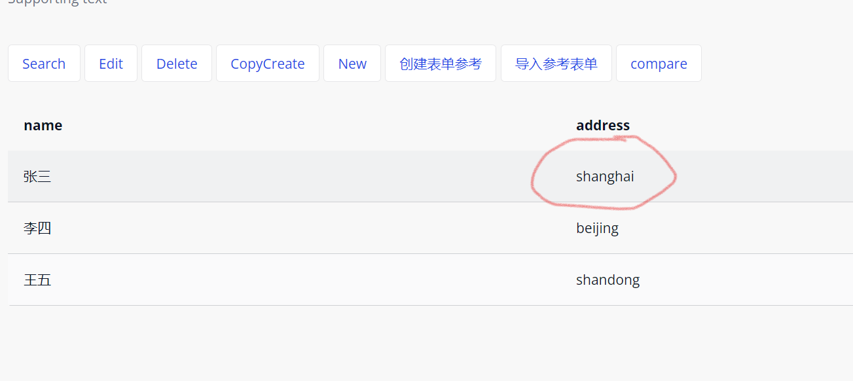Viewport: 853px width, 381px height.
Task: Click the compare button
Action: pos(659,63)
